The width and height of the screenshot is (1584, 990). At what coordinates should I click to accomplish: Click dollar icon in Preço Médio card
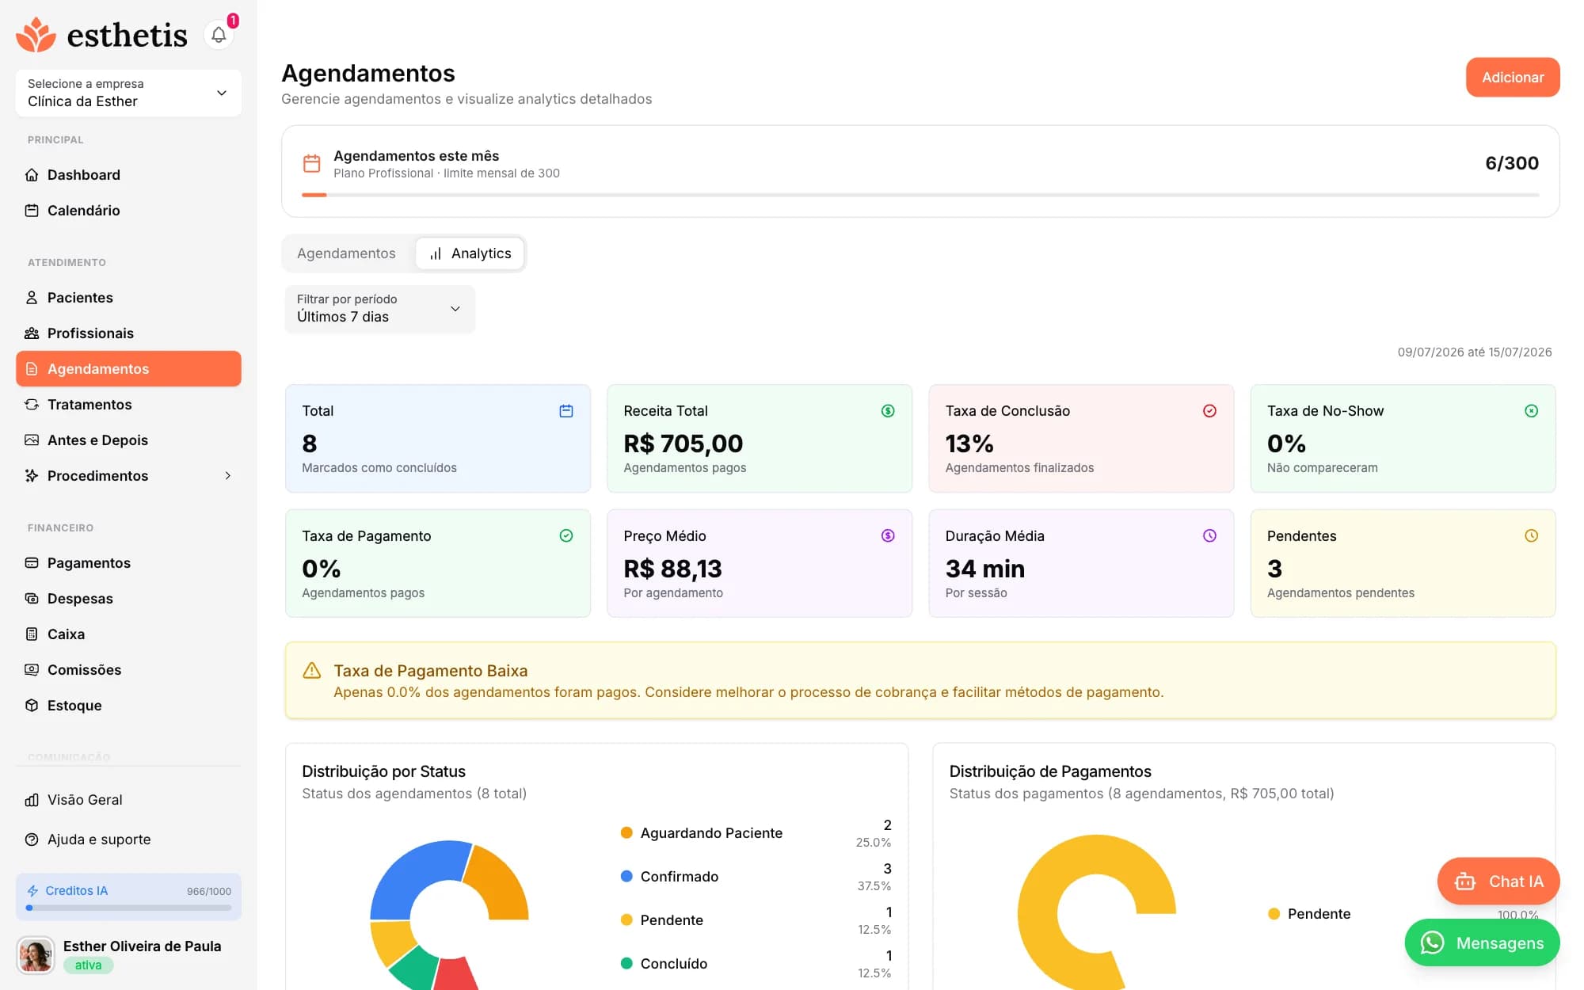tap(888, 536)
